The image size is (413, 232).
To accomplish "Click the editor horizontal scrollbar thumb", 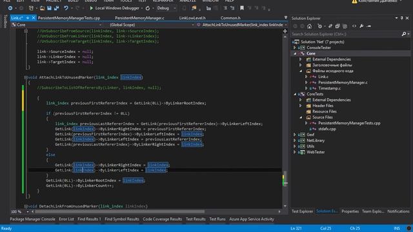I will pyautogui.click(x=119, y=211).
